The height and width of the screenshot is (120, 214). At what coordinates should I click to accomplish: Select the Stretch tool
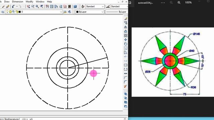click(x=126, y=52)
